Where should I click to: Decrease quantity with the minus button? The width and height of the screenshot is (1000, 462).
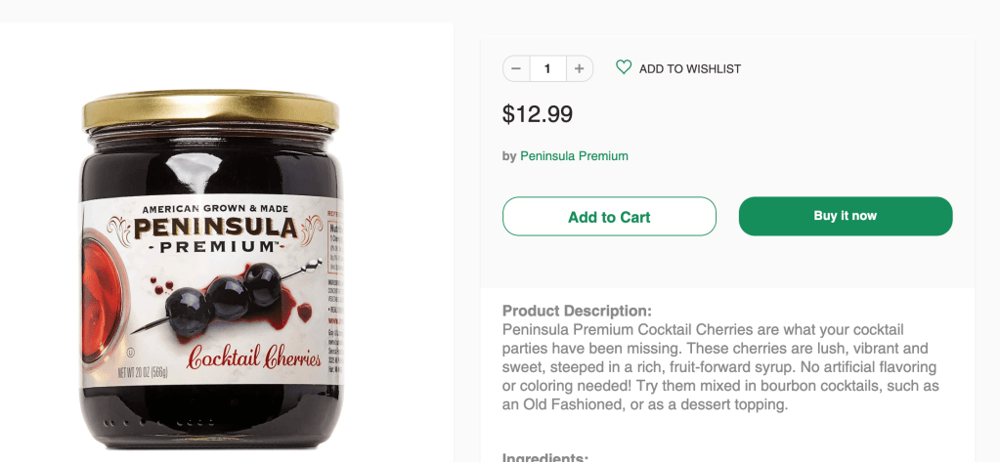516,68
